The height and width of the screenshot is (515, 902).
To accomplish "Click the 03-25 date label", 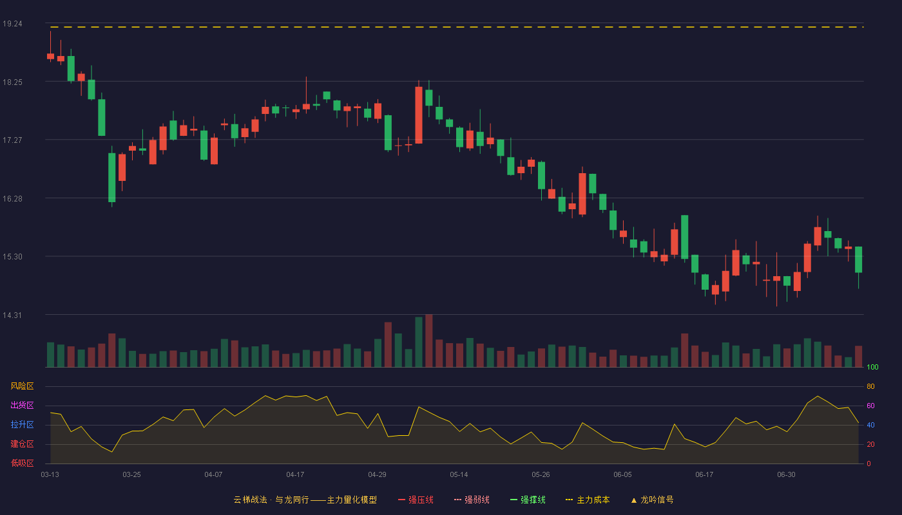I will click(131, 474).
